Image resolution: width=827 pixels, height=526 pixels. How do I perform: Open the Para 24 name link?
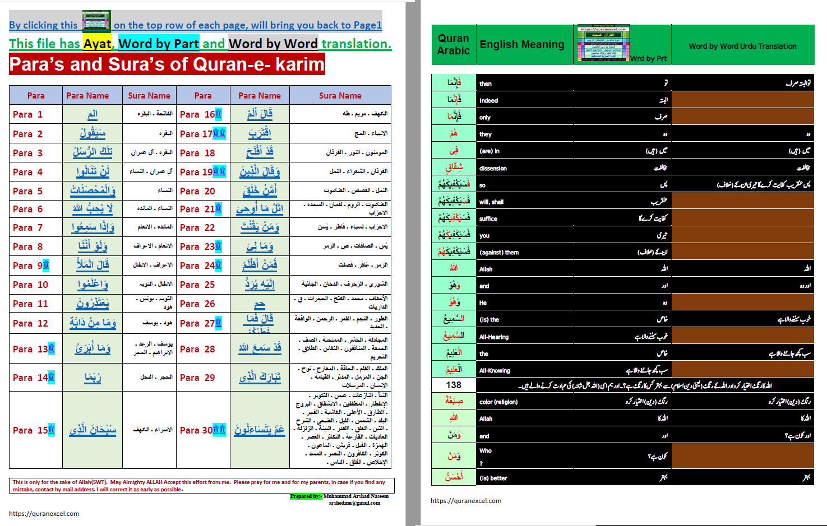click(x=260, y=265)
